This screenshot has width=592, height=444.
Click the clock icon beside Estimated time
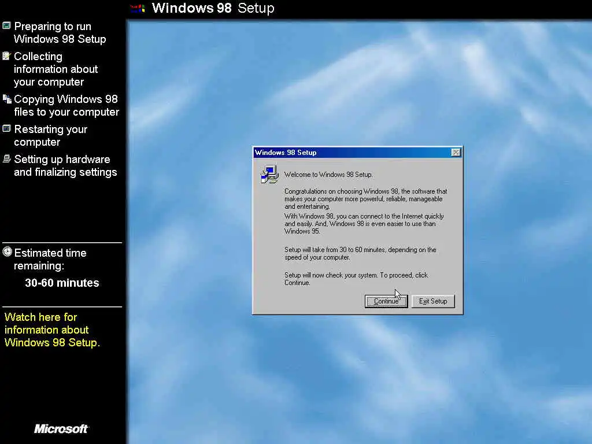pyautogui.click(x=7, y=252)
